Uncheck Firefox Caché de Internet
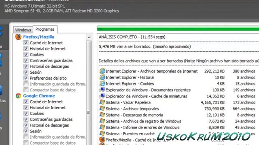 pyautogui.click(x=26, y=43)
